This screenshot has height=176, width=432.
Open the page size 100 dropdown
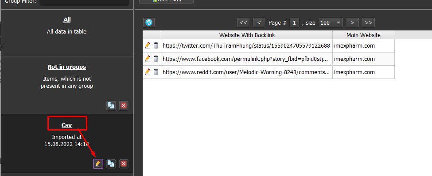click(x=331, y=23)
